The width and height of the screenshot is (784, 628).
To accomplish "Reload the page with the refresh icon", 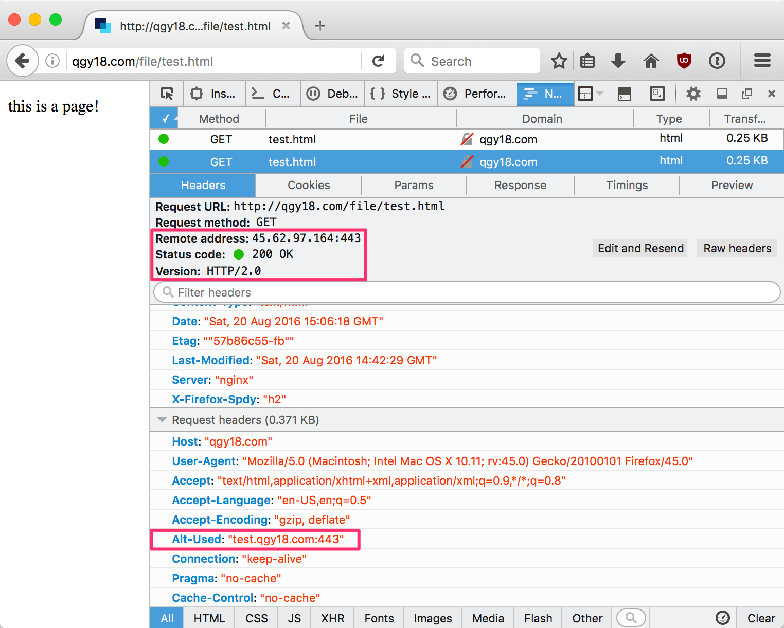I will [378, 61].
